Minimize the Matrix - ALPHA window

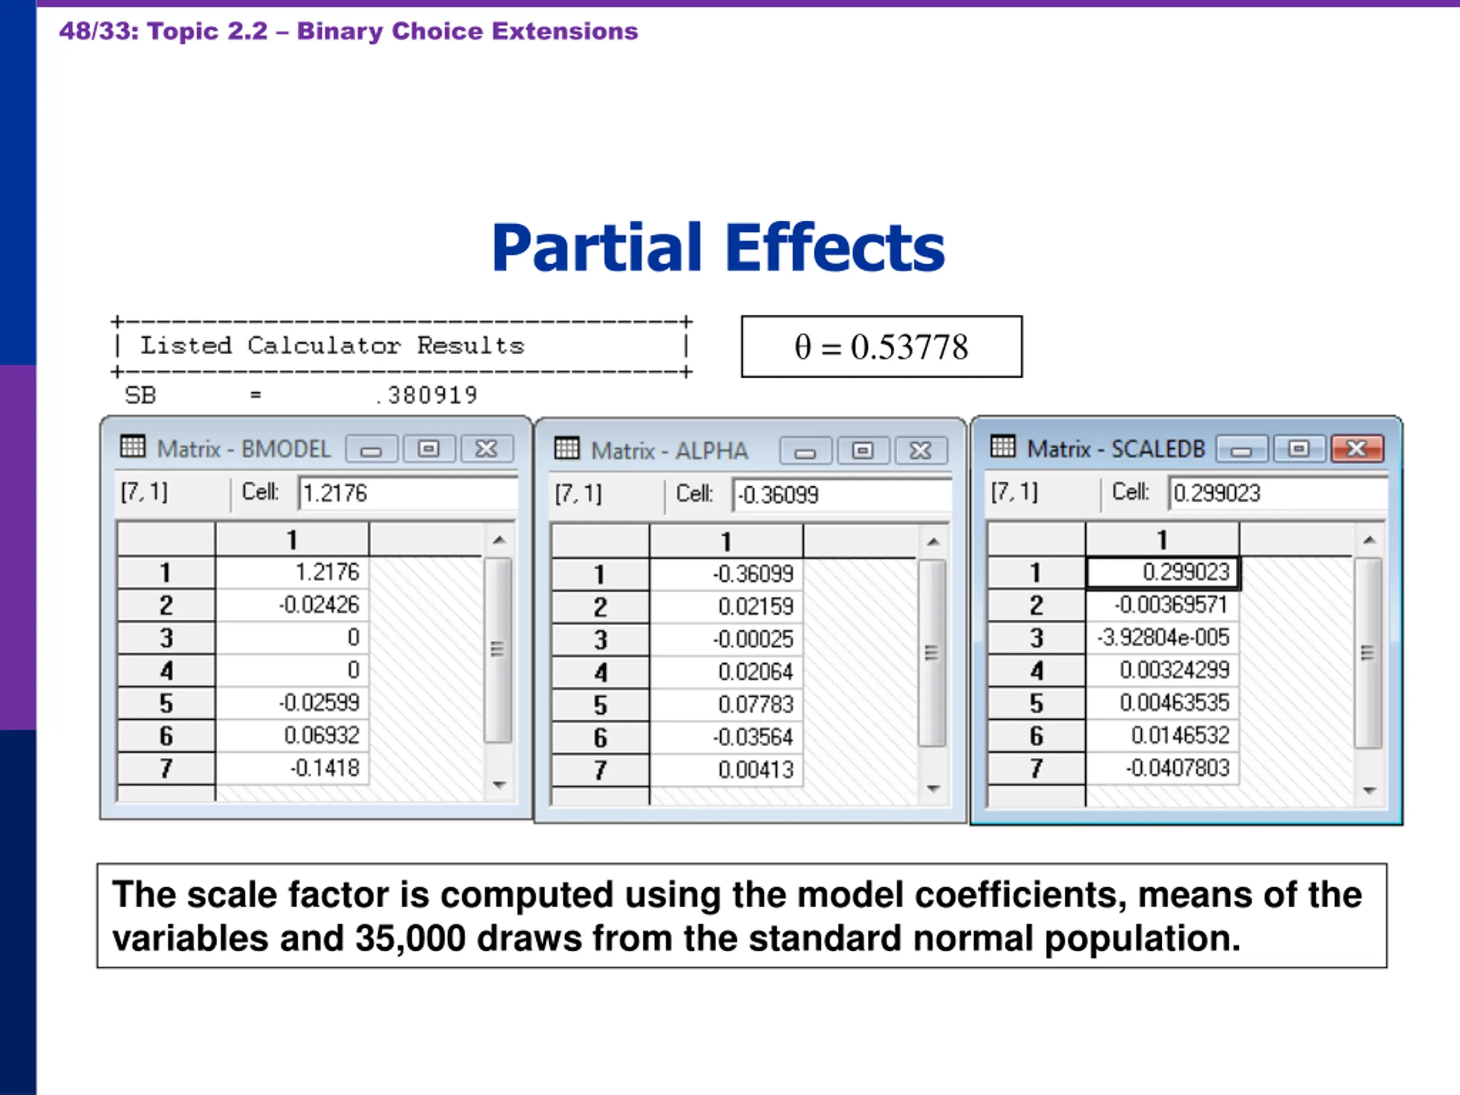[x=805, y=451]
